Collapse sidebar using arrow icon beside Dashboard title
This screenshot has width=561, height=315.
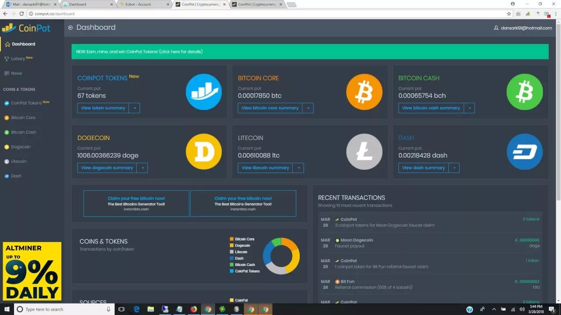(x=70, y=28)
